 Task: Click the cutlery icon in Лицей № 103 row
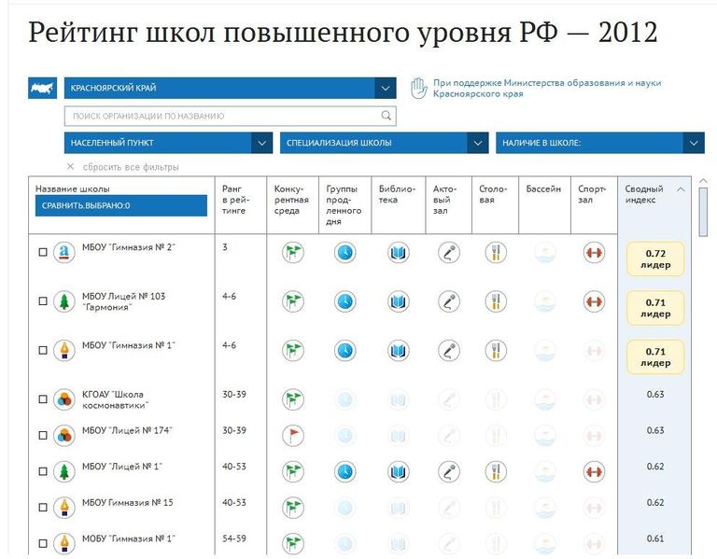coord(496,301)
